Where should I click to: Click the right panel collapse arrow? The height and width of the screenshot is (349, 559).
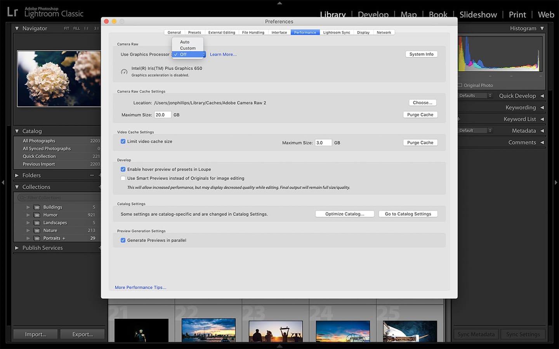pyautogui.click(x=556, y=182)
